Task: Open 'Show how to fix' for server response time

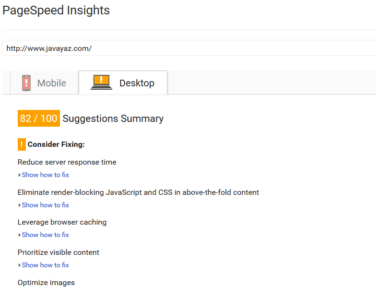Action: (45, 175)
